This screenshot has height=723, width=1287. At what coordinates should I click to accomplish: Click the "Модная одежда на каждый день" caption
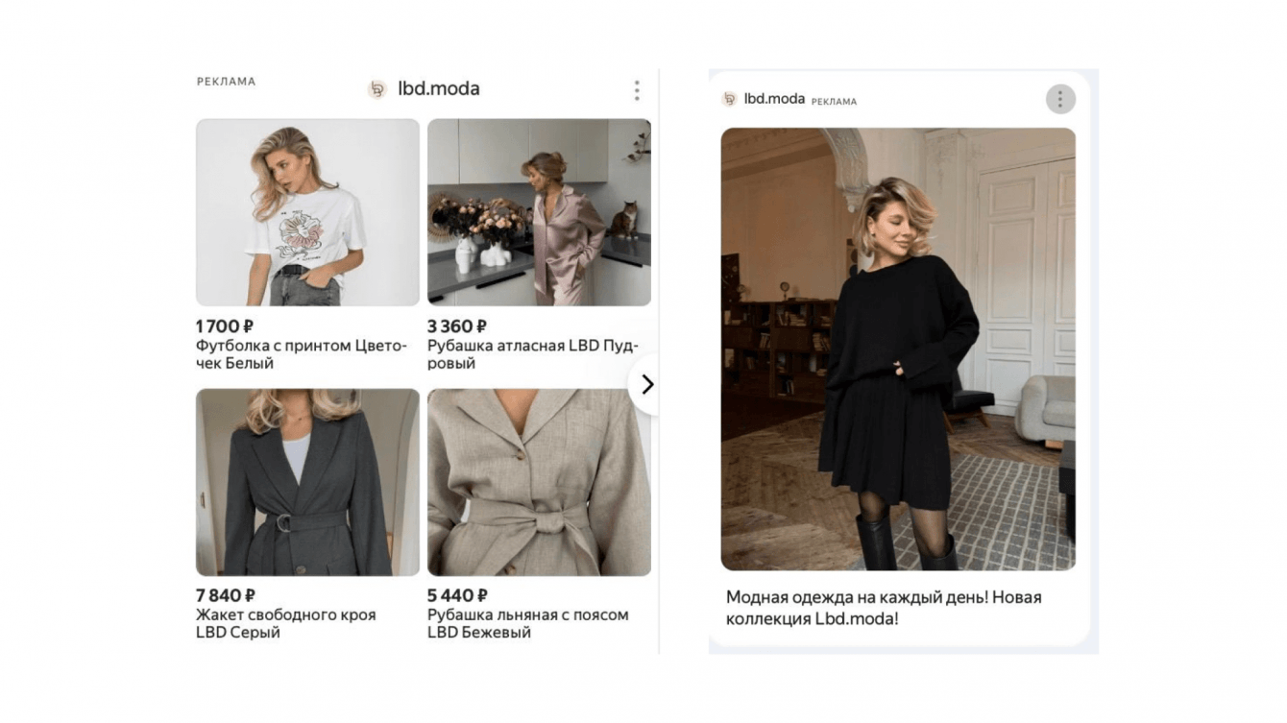point(884,608)
